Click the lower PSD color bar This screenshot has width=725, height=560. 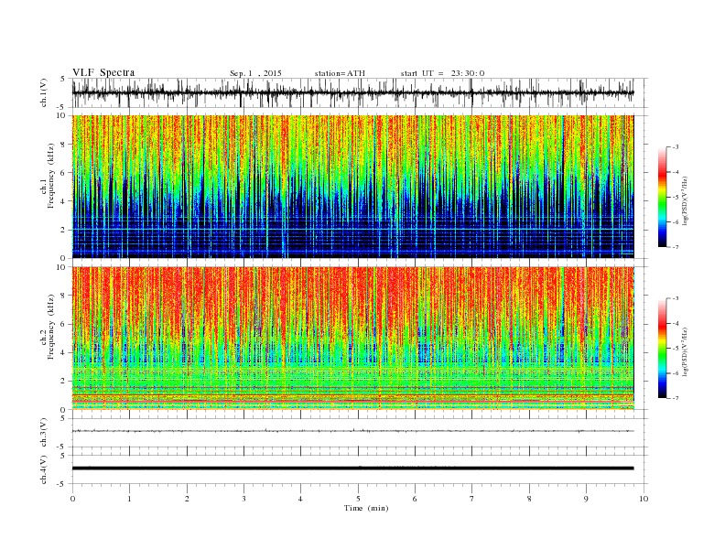[662, 348]
